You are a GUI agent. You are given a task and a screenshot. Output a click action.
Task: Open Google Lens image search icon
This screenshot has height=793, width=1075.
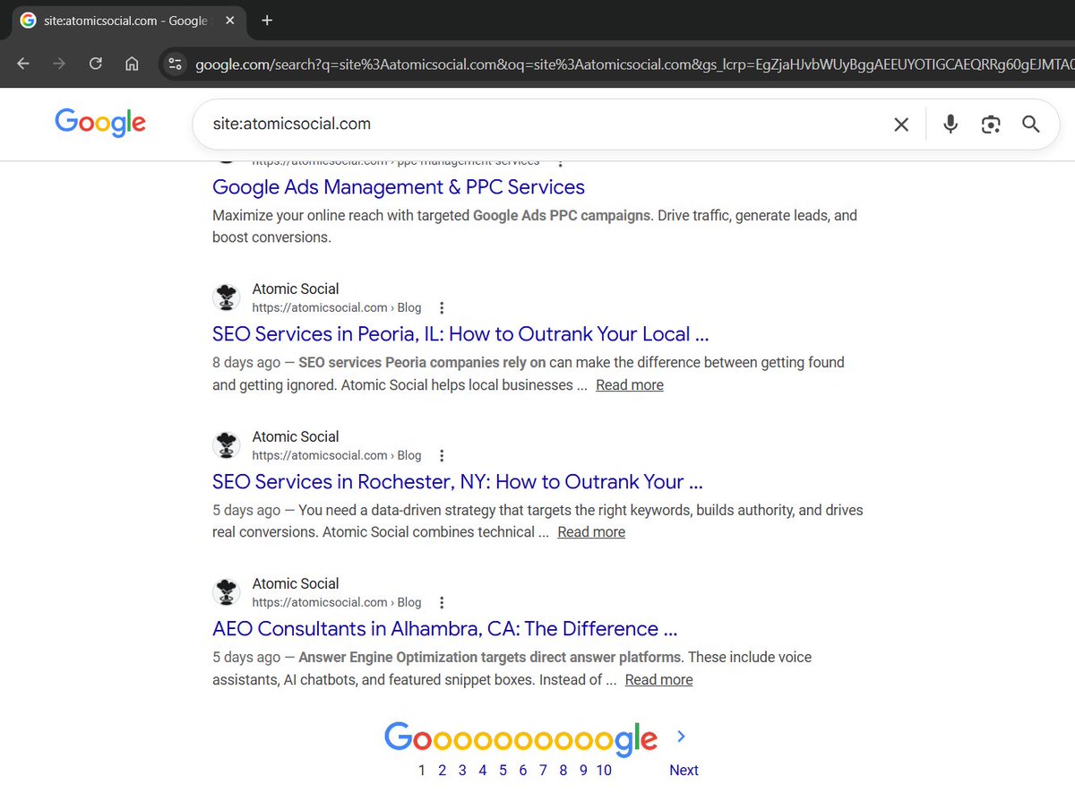(990, 125)
